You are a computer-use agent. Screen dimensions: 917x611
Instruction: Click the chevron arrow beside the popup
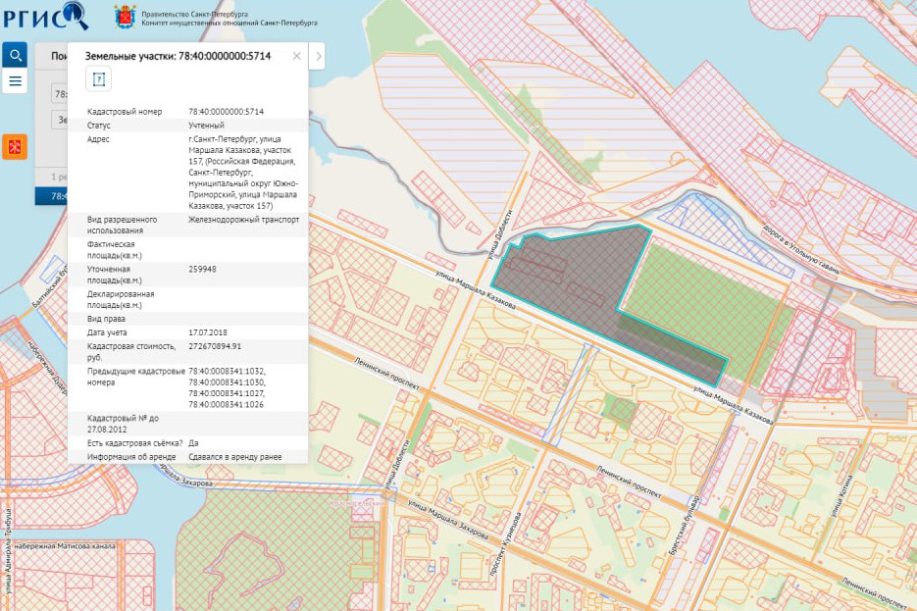[317, 57]
